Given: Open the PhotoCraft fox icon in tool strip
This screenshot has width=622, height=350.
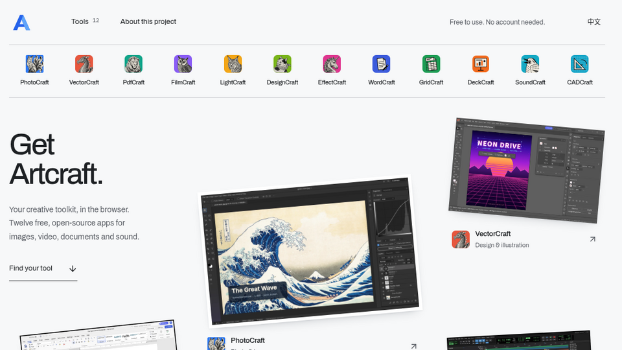Looking at the screenshot, I should pos(34,64).
